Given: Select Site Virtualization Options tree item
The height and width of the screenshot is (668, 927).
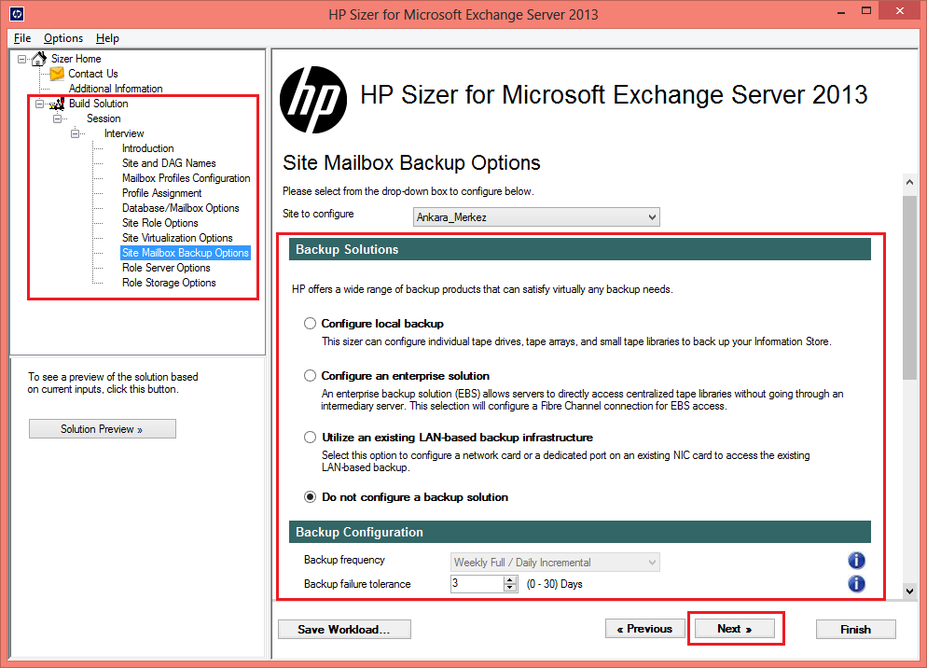Looking at the screenshot, I should [x=177, y=238].
